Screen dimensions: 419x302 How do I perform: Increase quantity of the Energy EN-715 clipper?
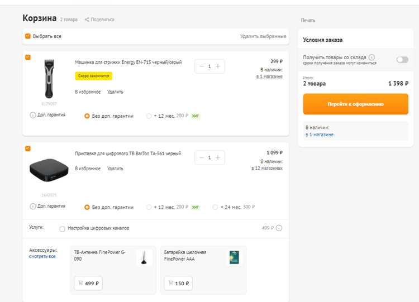tap(218, 66)
